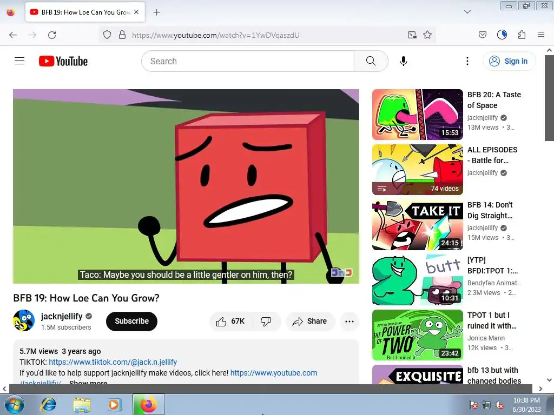Viewport: 554px width, 415px height.
Task: Focus the YouTube Search field
Action: pos(248,61)
